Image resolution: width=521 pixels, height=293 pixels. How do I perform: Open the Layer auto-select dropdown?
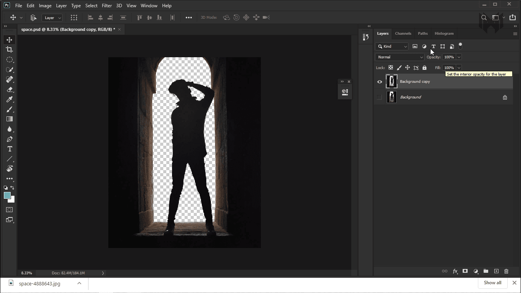click(52, 18)
